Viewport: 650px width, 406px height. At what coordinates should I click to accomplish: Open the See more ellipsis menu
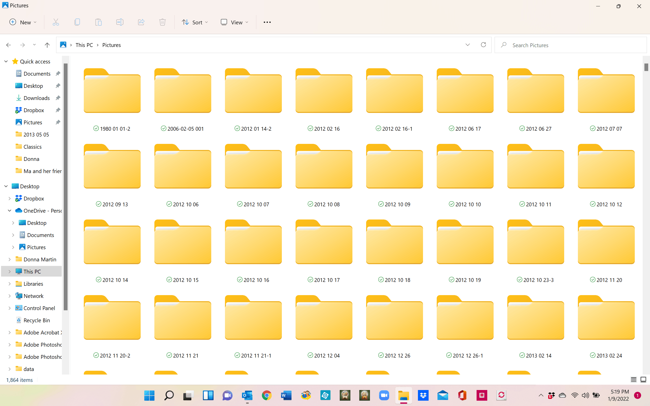(267, 22)
